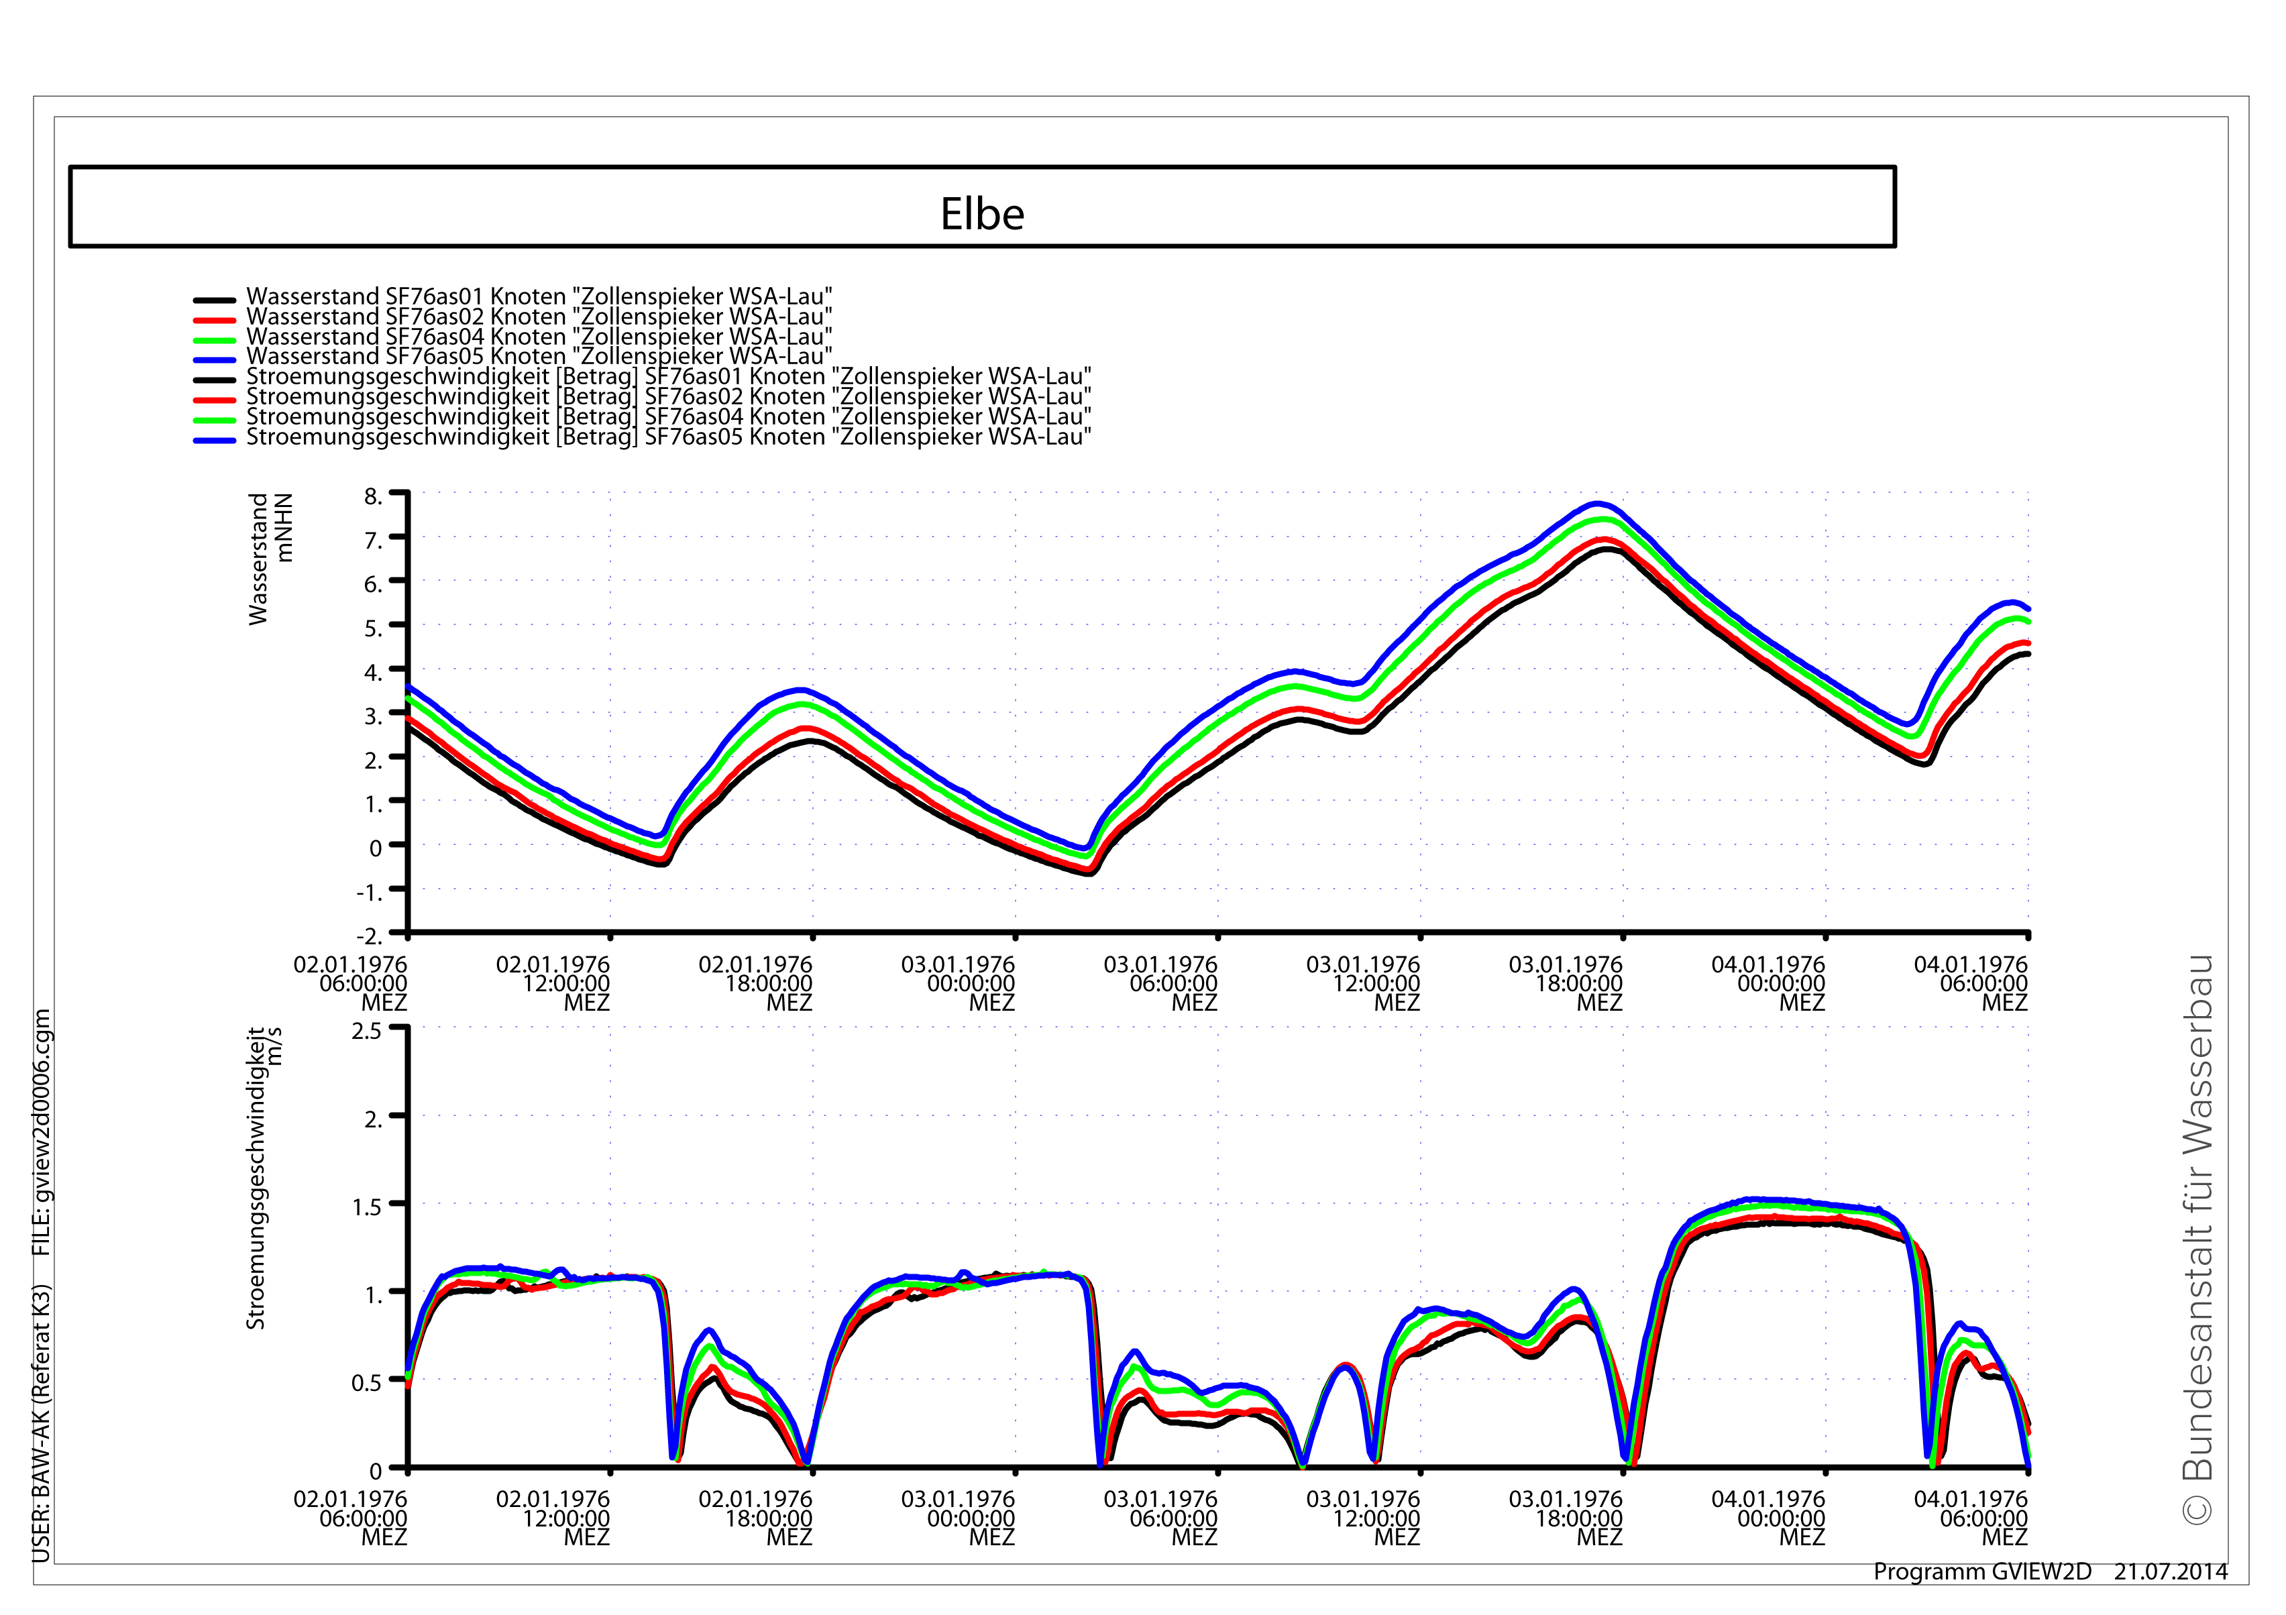Click the USER: BAW-AK (Referat K3) label
The image size is (2286, 1615).
(41, 1424)
